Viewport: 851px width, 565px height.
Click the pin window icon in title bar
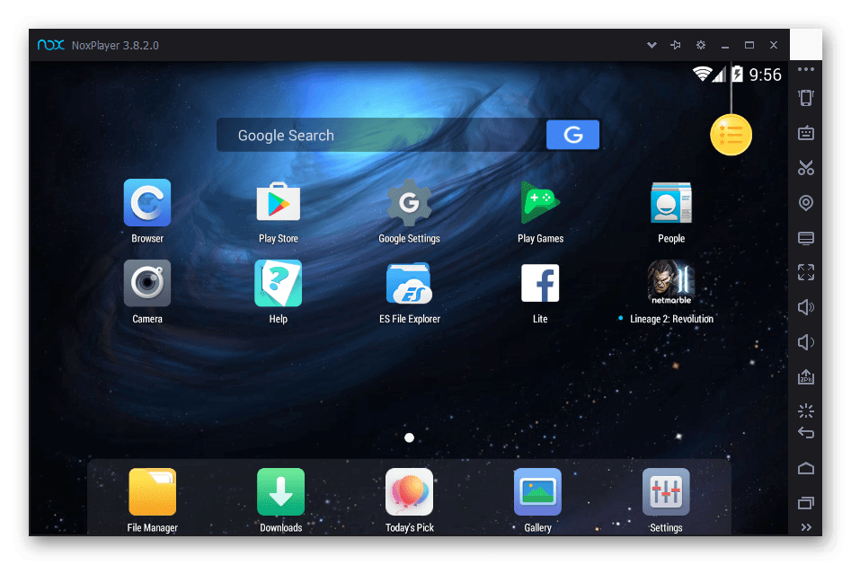tap(676, 45)
